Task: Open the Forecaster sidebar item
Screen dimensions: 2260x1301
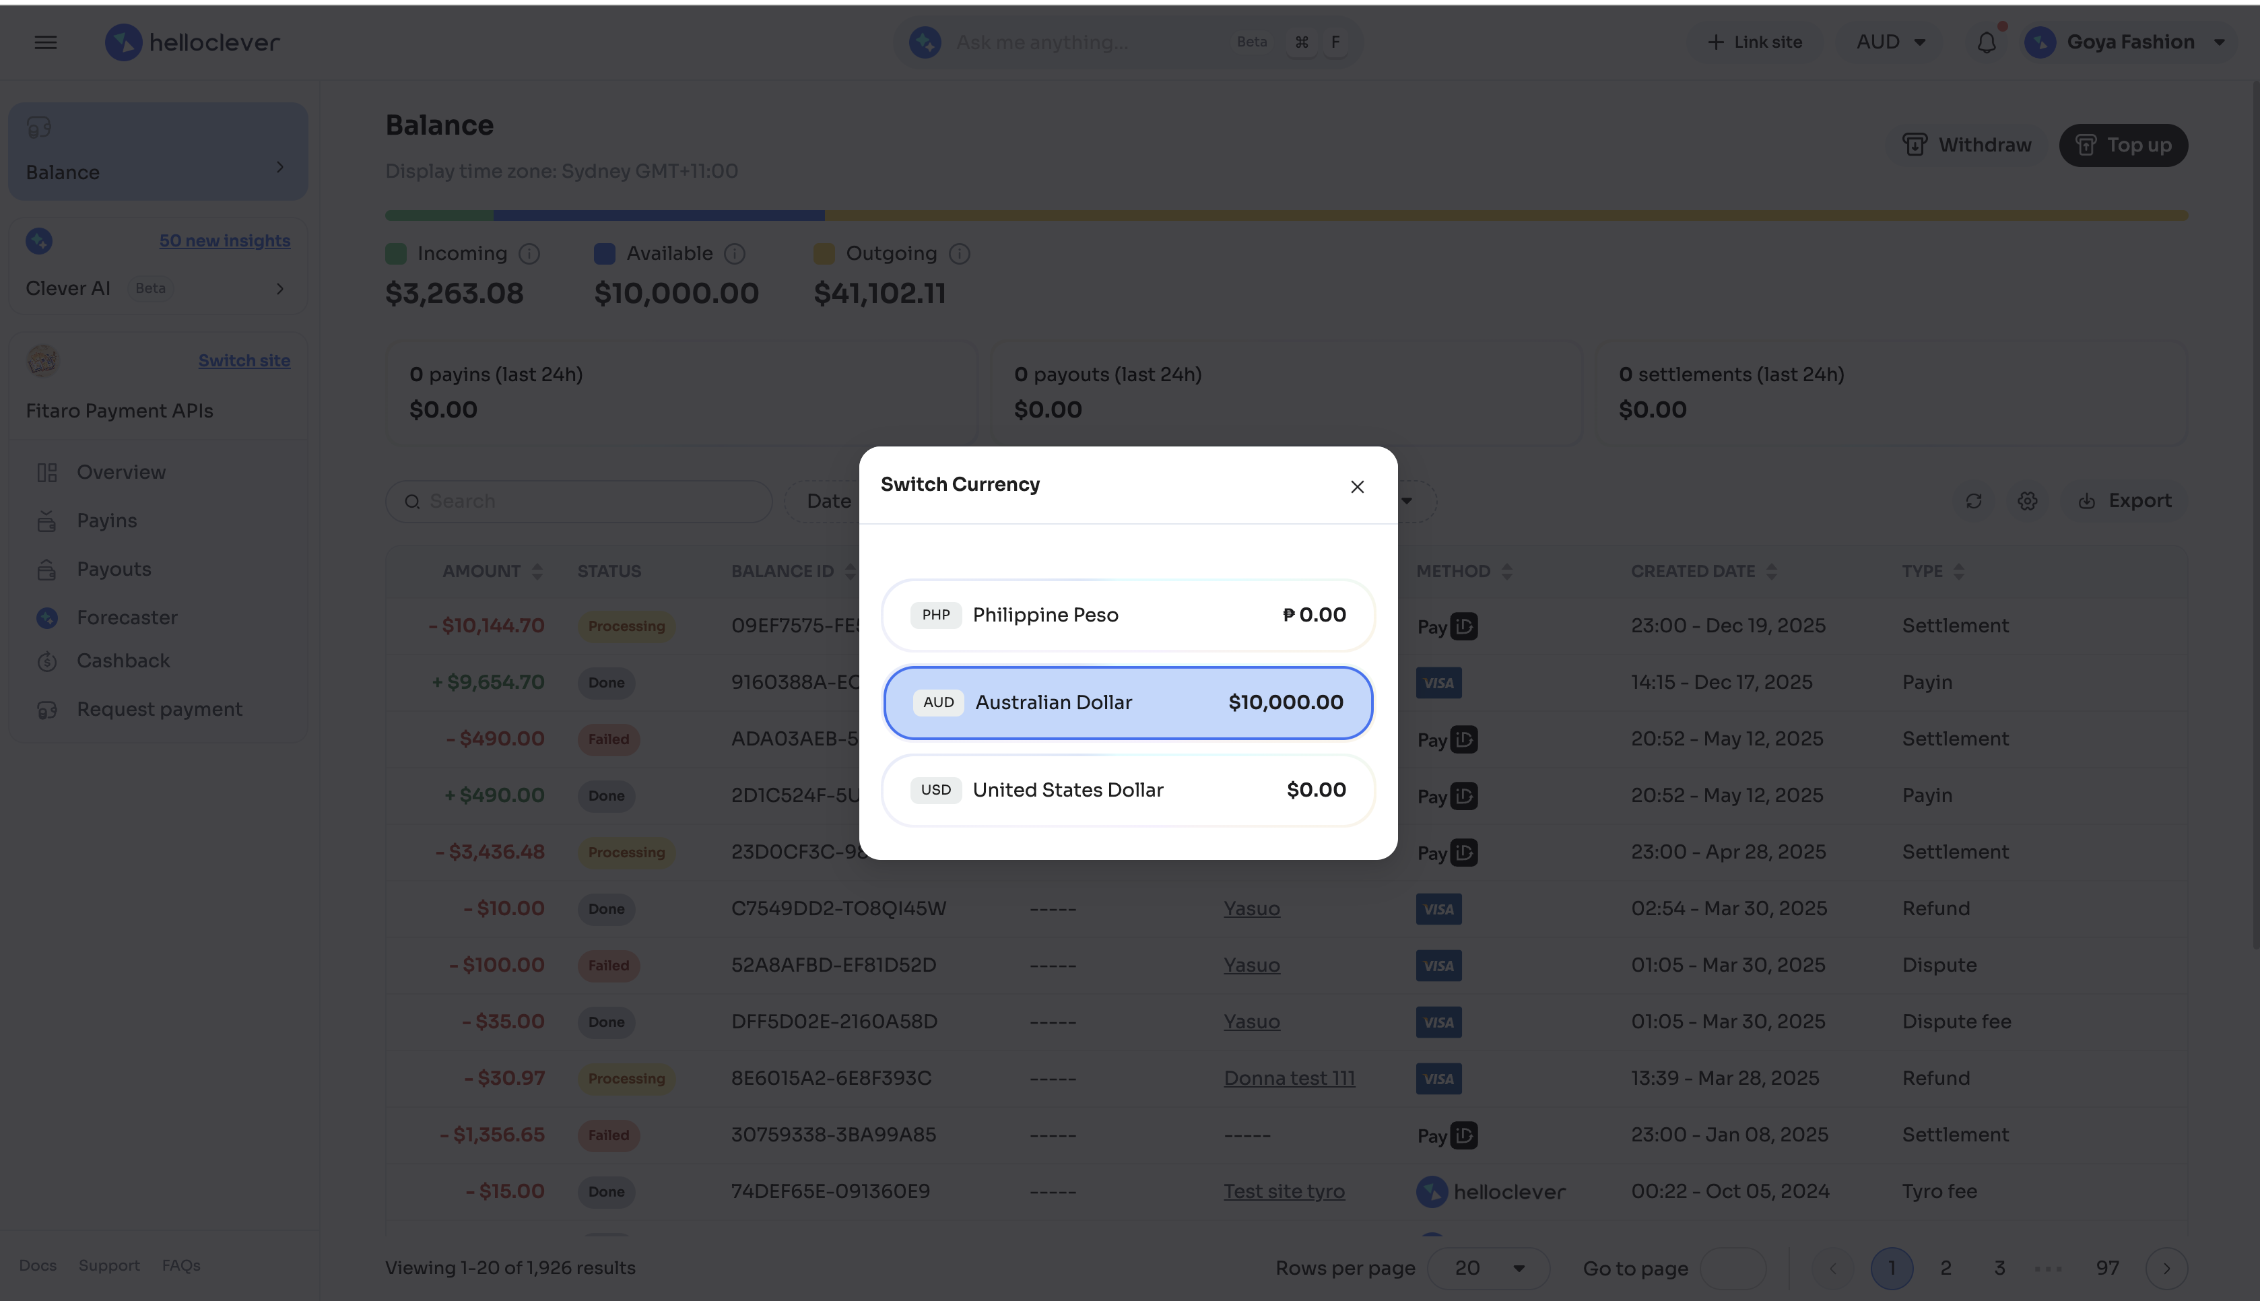Action: (127, 618)
